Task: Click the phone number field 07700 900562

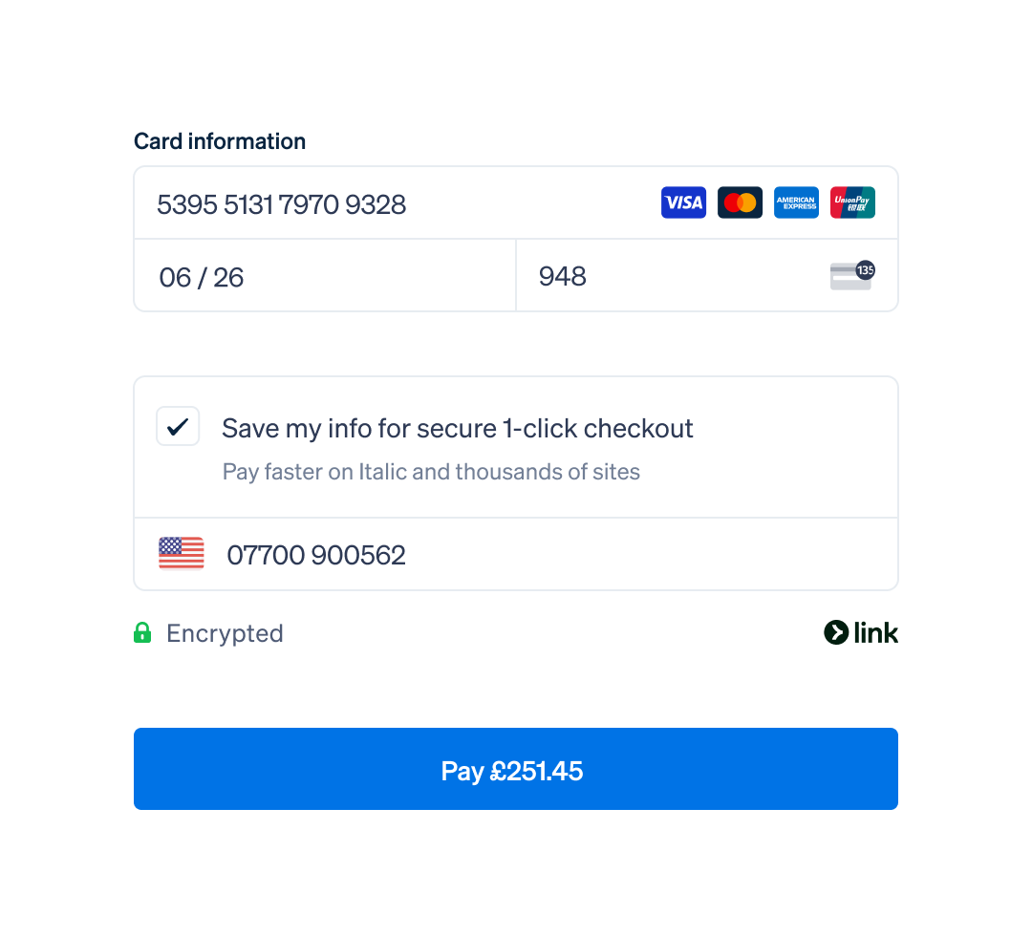Action: [515, 555]
